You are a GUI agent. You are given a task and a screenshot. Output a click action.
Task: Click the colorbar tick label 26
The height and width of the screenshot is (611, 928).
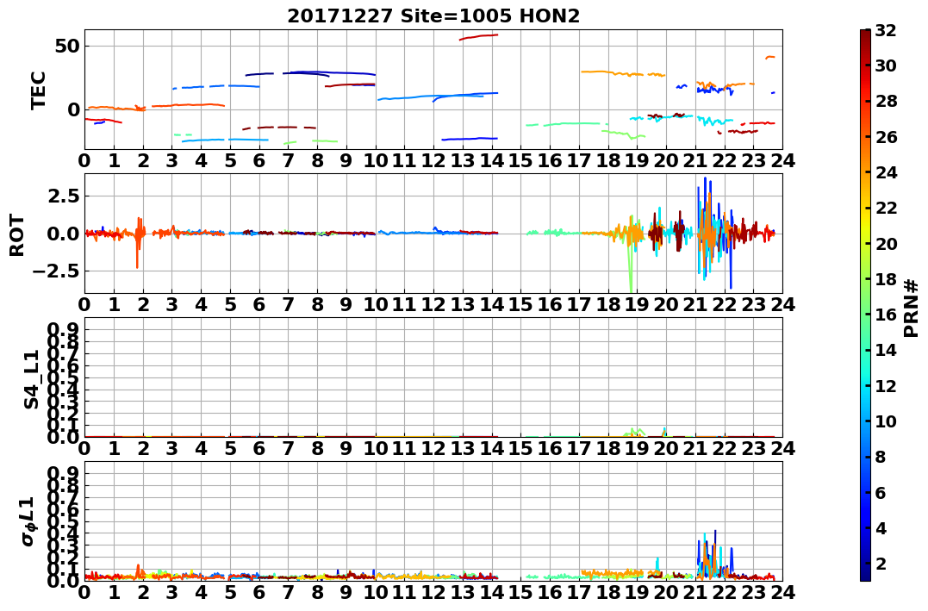click(x=886, y=137)
